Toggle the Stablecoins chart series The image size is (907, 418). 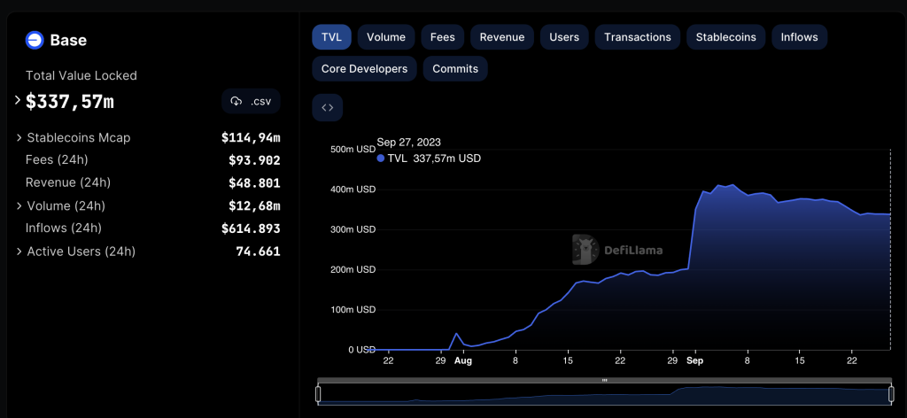tap(726, 37)
